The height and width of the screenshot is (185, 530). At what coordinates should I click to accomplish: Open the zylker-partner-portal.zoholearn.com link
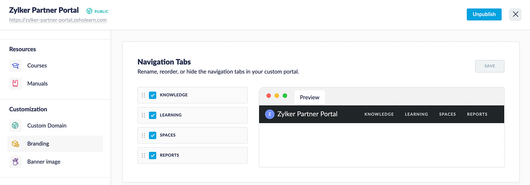point(58,20)
